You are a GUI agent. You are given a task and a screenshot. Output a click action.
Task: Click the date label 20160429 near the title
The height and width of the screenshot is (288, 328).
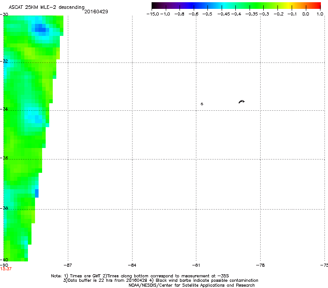(96, 12)
